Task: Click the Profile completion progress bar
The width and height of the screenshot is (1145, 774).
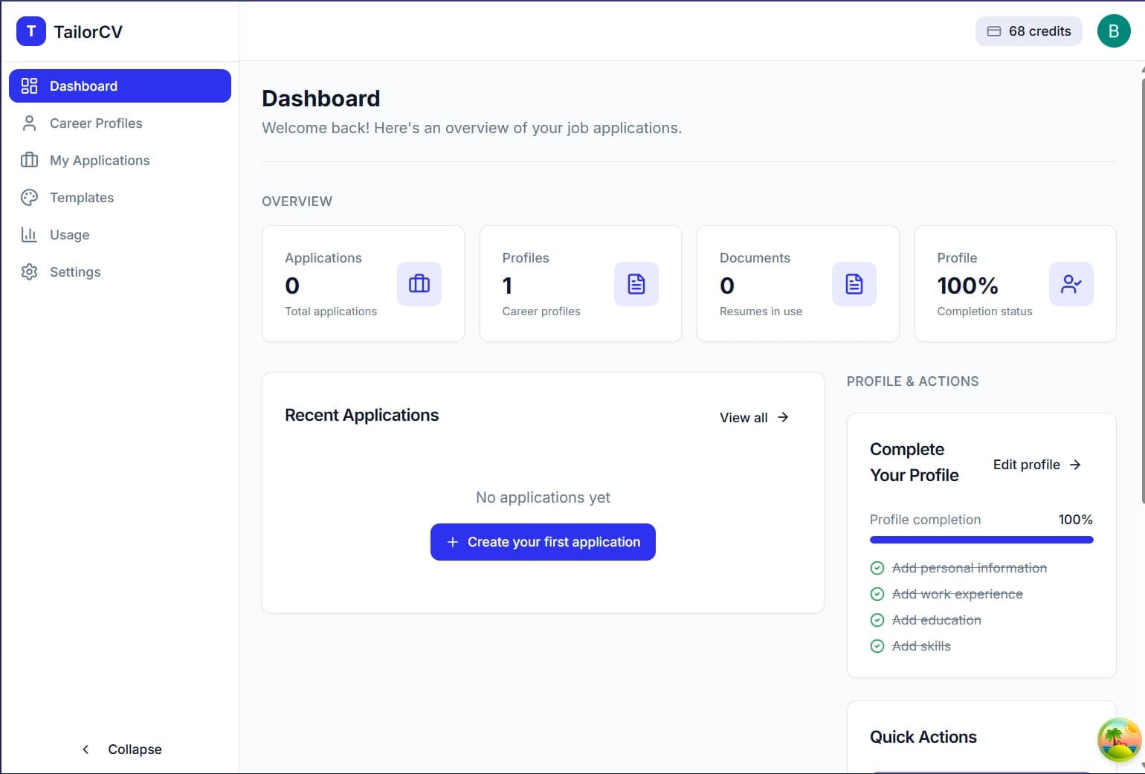Action: 981,540
